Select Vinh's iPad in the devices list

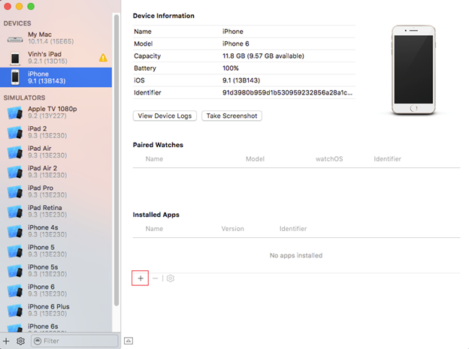point(53,58)
